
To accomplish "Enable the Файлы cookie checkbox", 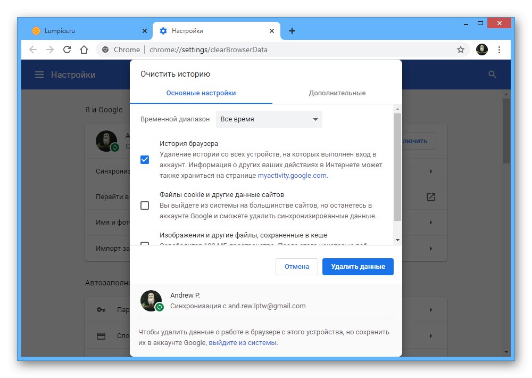I will pyautogui.click(x=145, y=206).
